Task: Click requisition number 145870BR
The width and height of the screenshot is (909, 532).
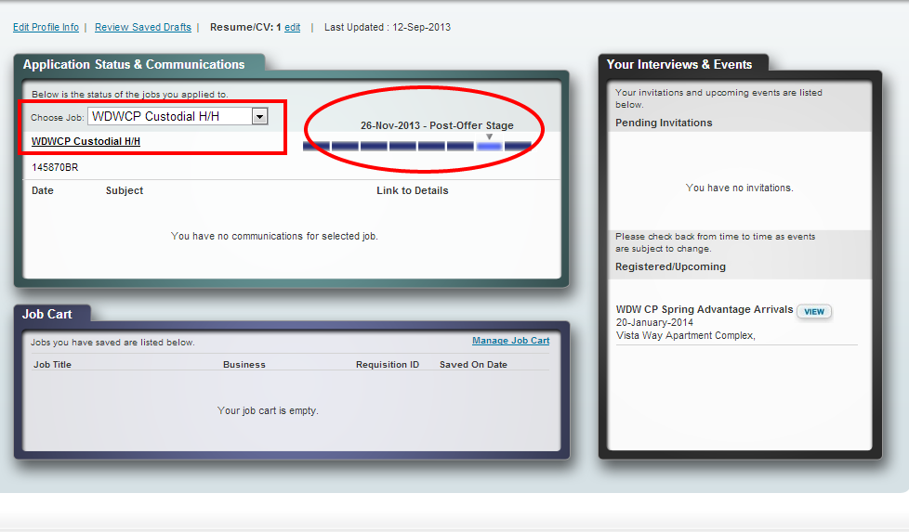Action: coord(55,167)
